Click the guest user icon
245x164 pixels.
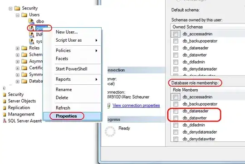coord(32,28)
